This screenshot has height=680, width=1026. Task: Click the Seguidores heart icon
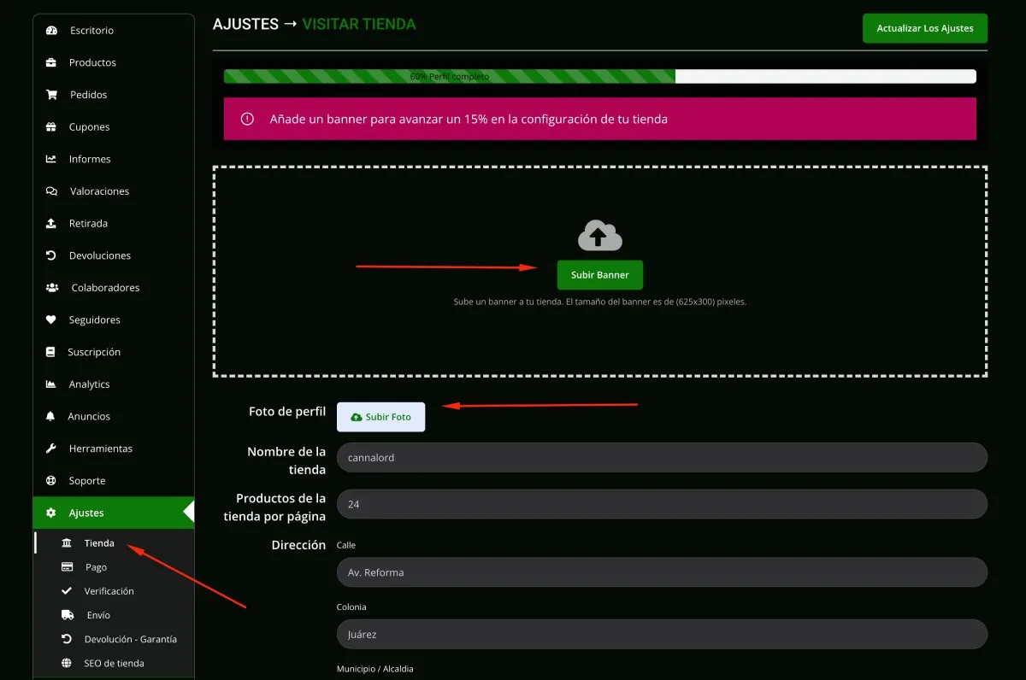pyautogui.click(x=51, y=319)
